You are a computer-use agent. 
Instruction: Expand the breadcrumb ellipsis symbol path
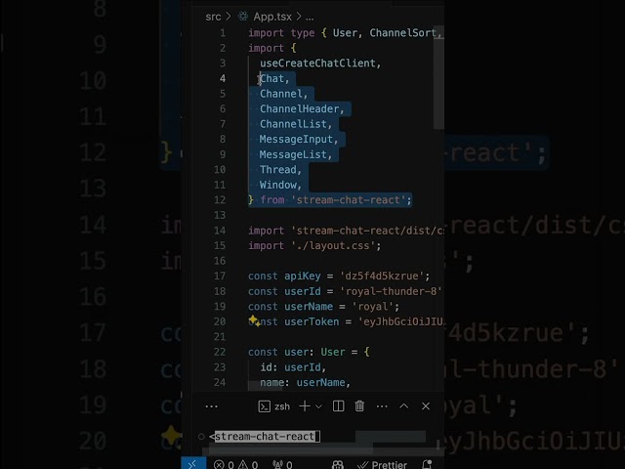pyautogui.click(x=310, y=18)
